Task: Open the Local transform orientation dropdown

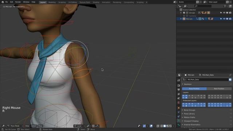Action: click(x=79, y=126)
